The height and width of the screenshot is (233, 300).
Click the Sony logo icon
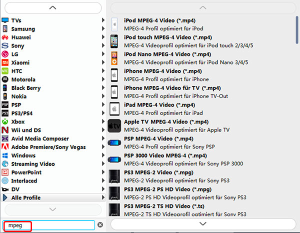5,45
